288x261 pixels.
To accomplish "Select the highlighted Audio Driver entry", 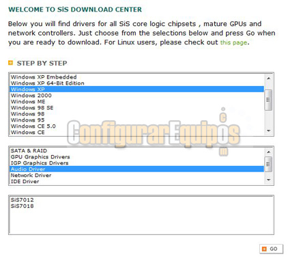I will [x=136, y=169].
